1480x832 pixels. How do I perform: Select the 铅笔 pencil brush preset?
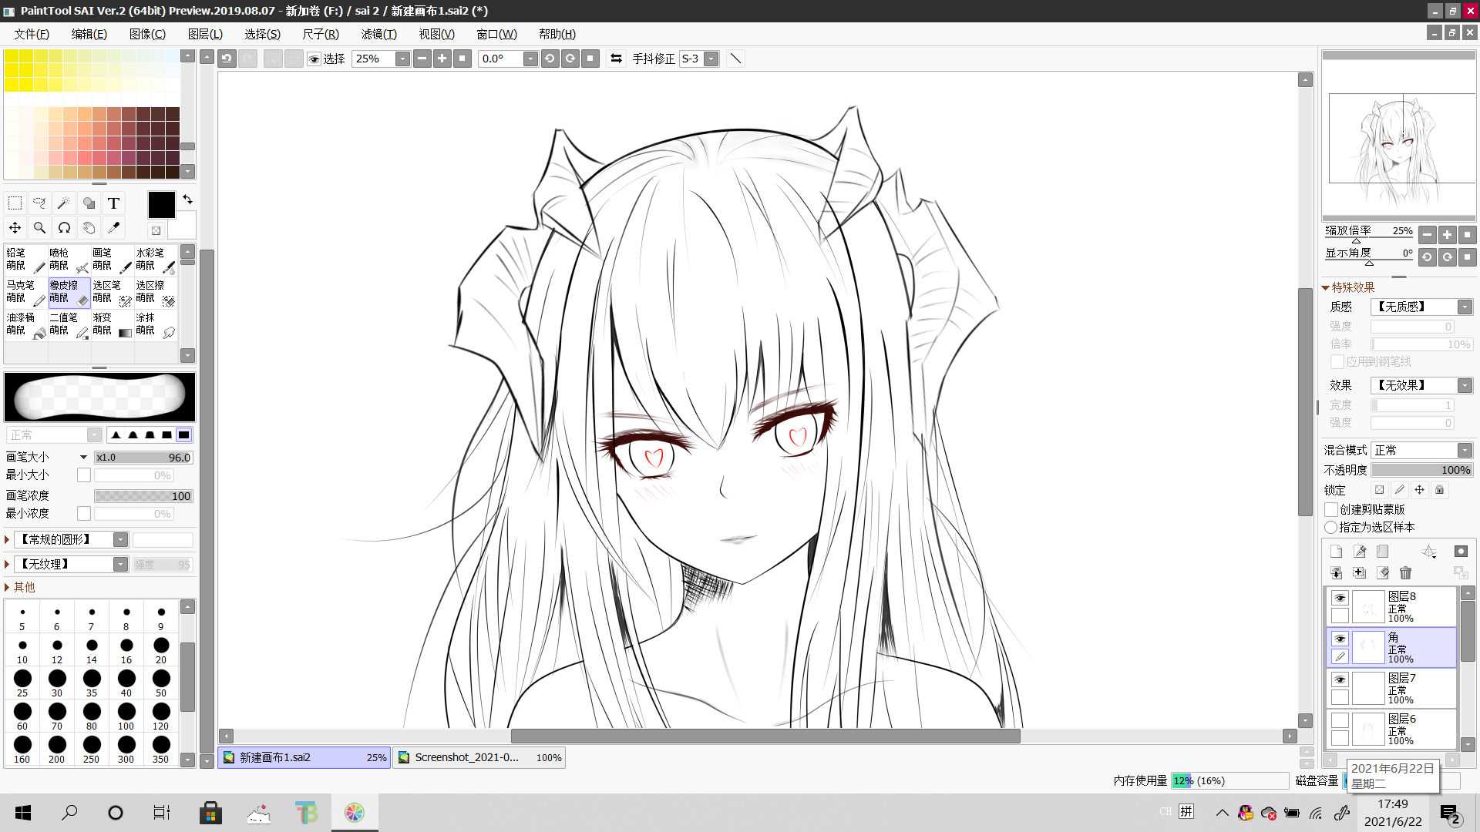[25, 259]
